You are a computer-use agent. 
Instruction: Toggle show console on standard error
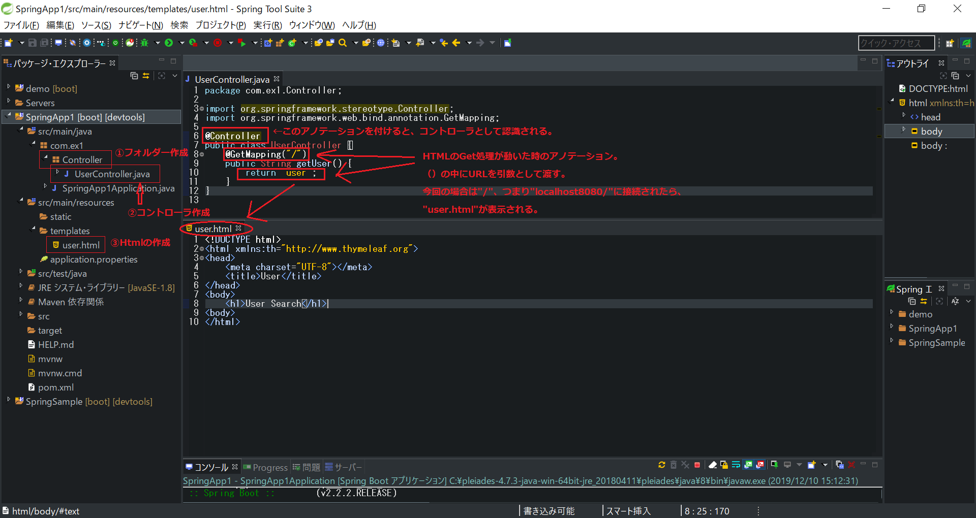760,465
